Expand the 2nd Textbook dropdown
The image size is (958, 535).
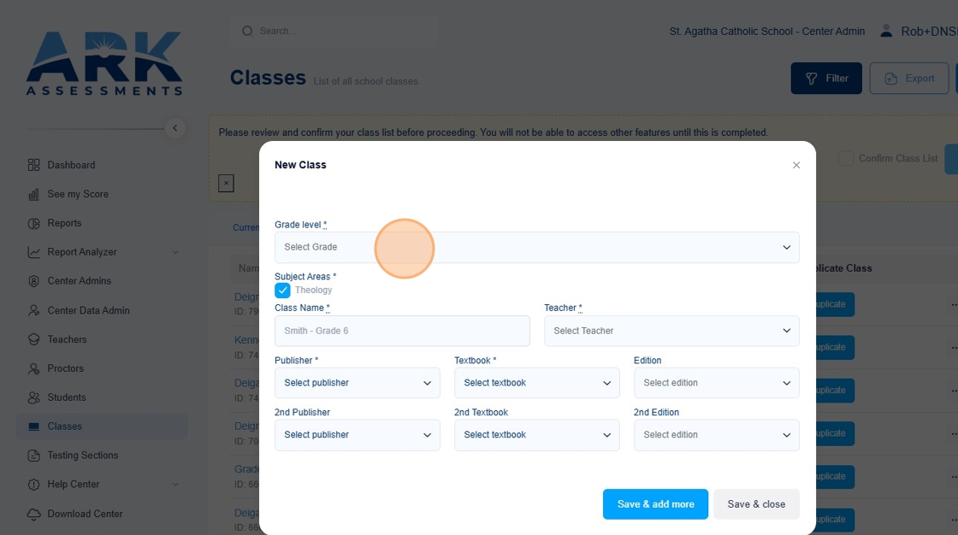(x=536, y=435)
